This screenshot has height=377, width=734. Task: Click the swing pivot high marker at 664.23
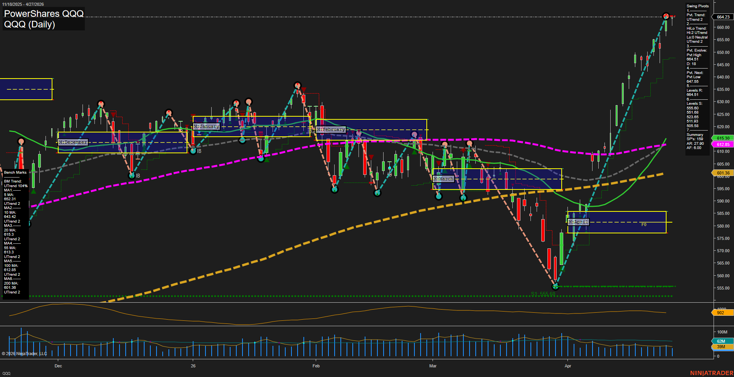click(x=666, y=16)
